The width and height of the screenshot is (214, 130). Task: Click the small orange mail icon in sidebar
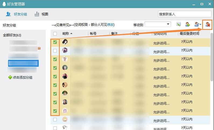click(39, 48)
